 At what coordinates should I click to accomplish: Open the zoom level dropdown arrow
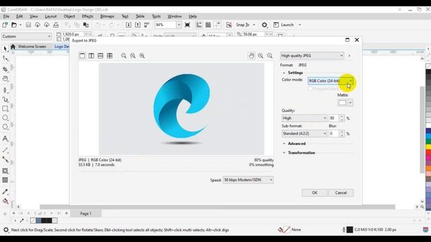point(179,25)
